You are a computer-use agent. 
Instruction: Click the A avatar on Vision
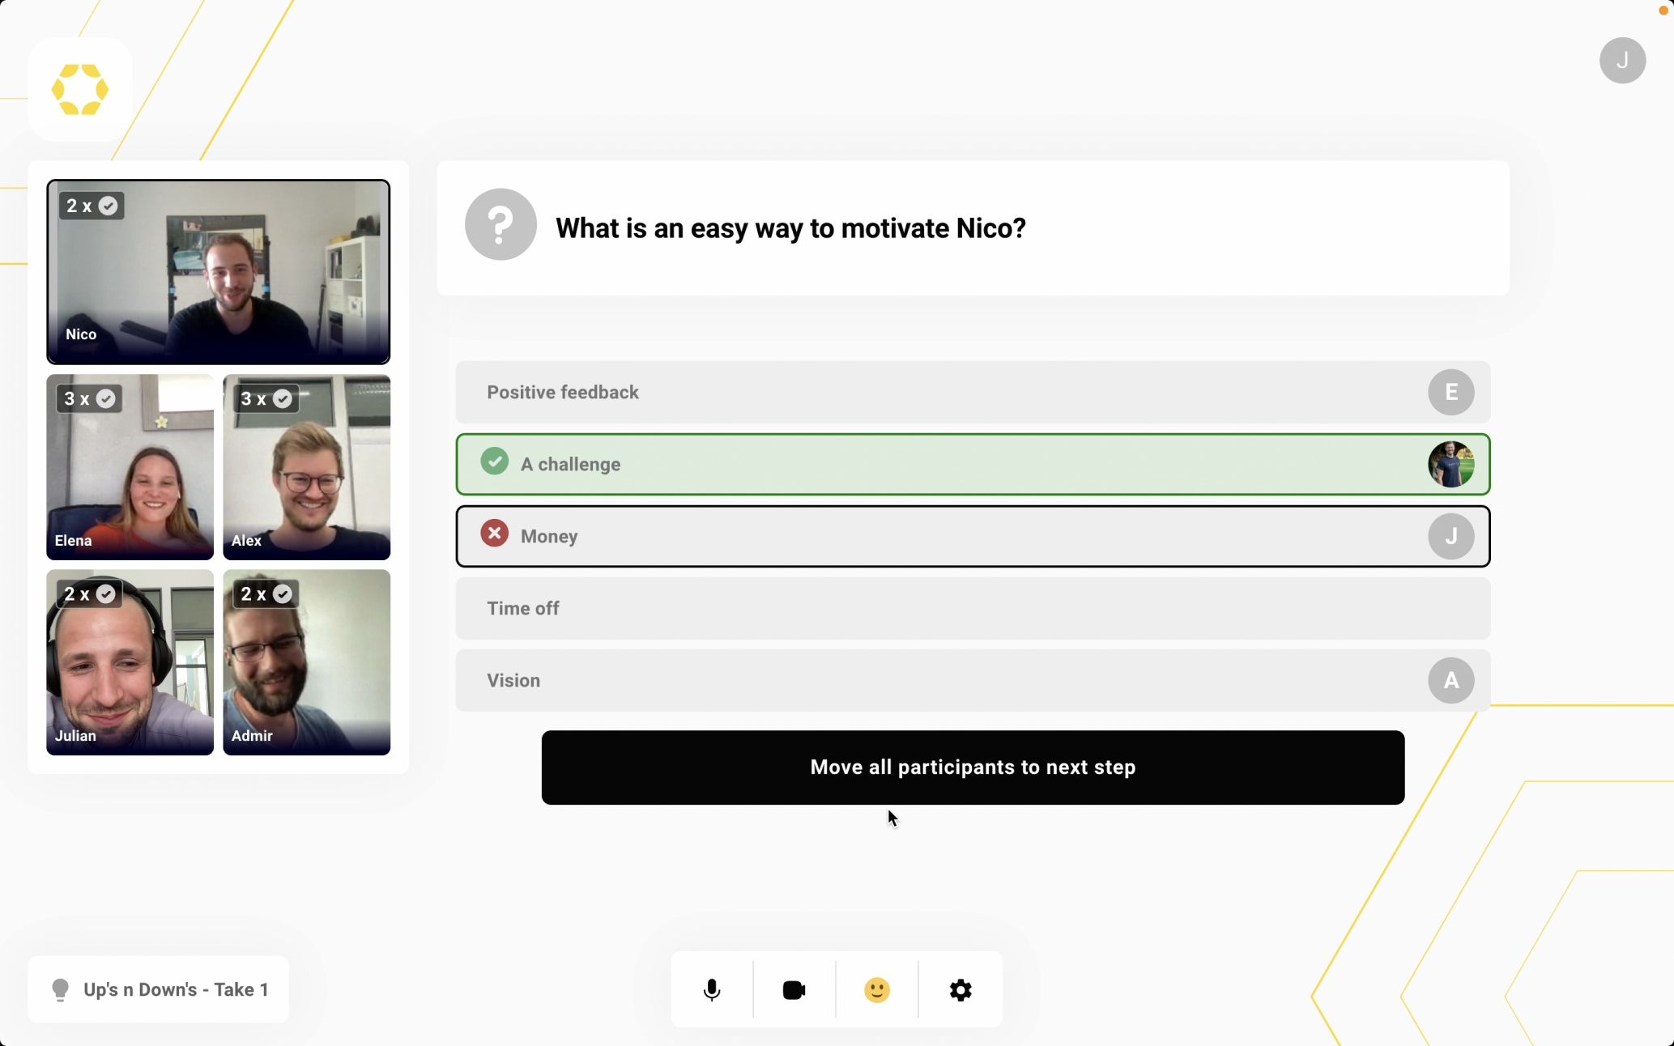(1450, 681)
